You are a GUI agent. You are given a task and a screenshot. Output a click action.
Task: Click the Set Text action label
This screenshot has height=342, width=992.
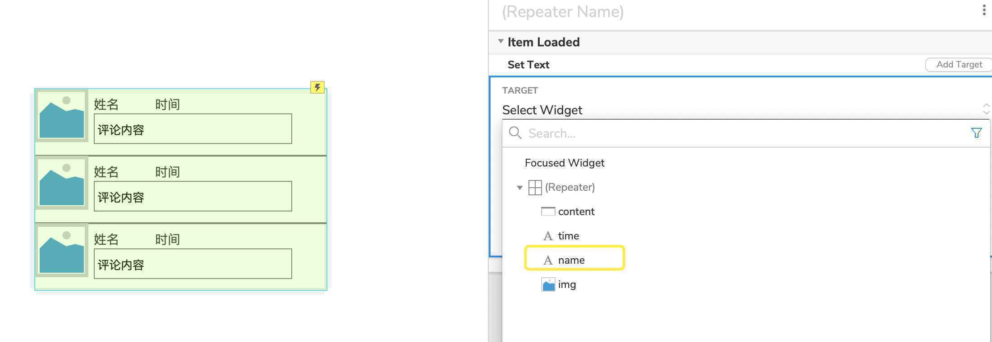[528, 65]
